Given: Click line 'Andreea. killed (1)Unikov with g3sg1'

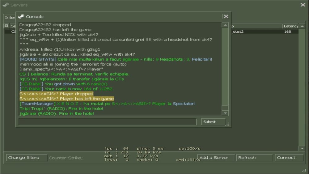Looking at the screenshot, I should [x=60, y=49].
